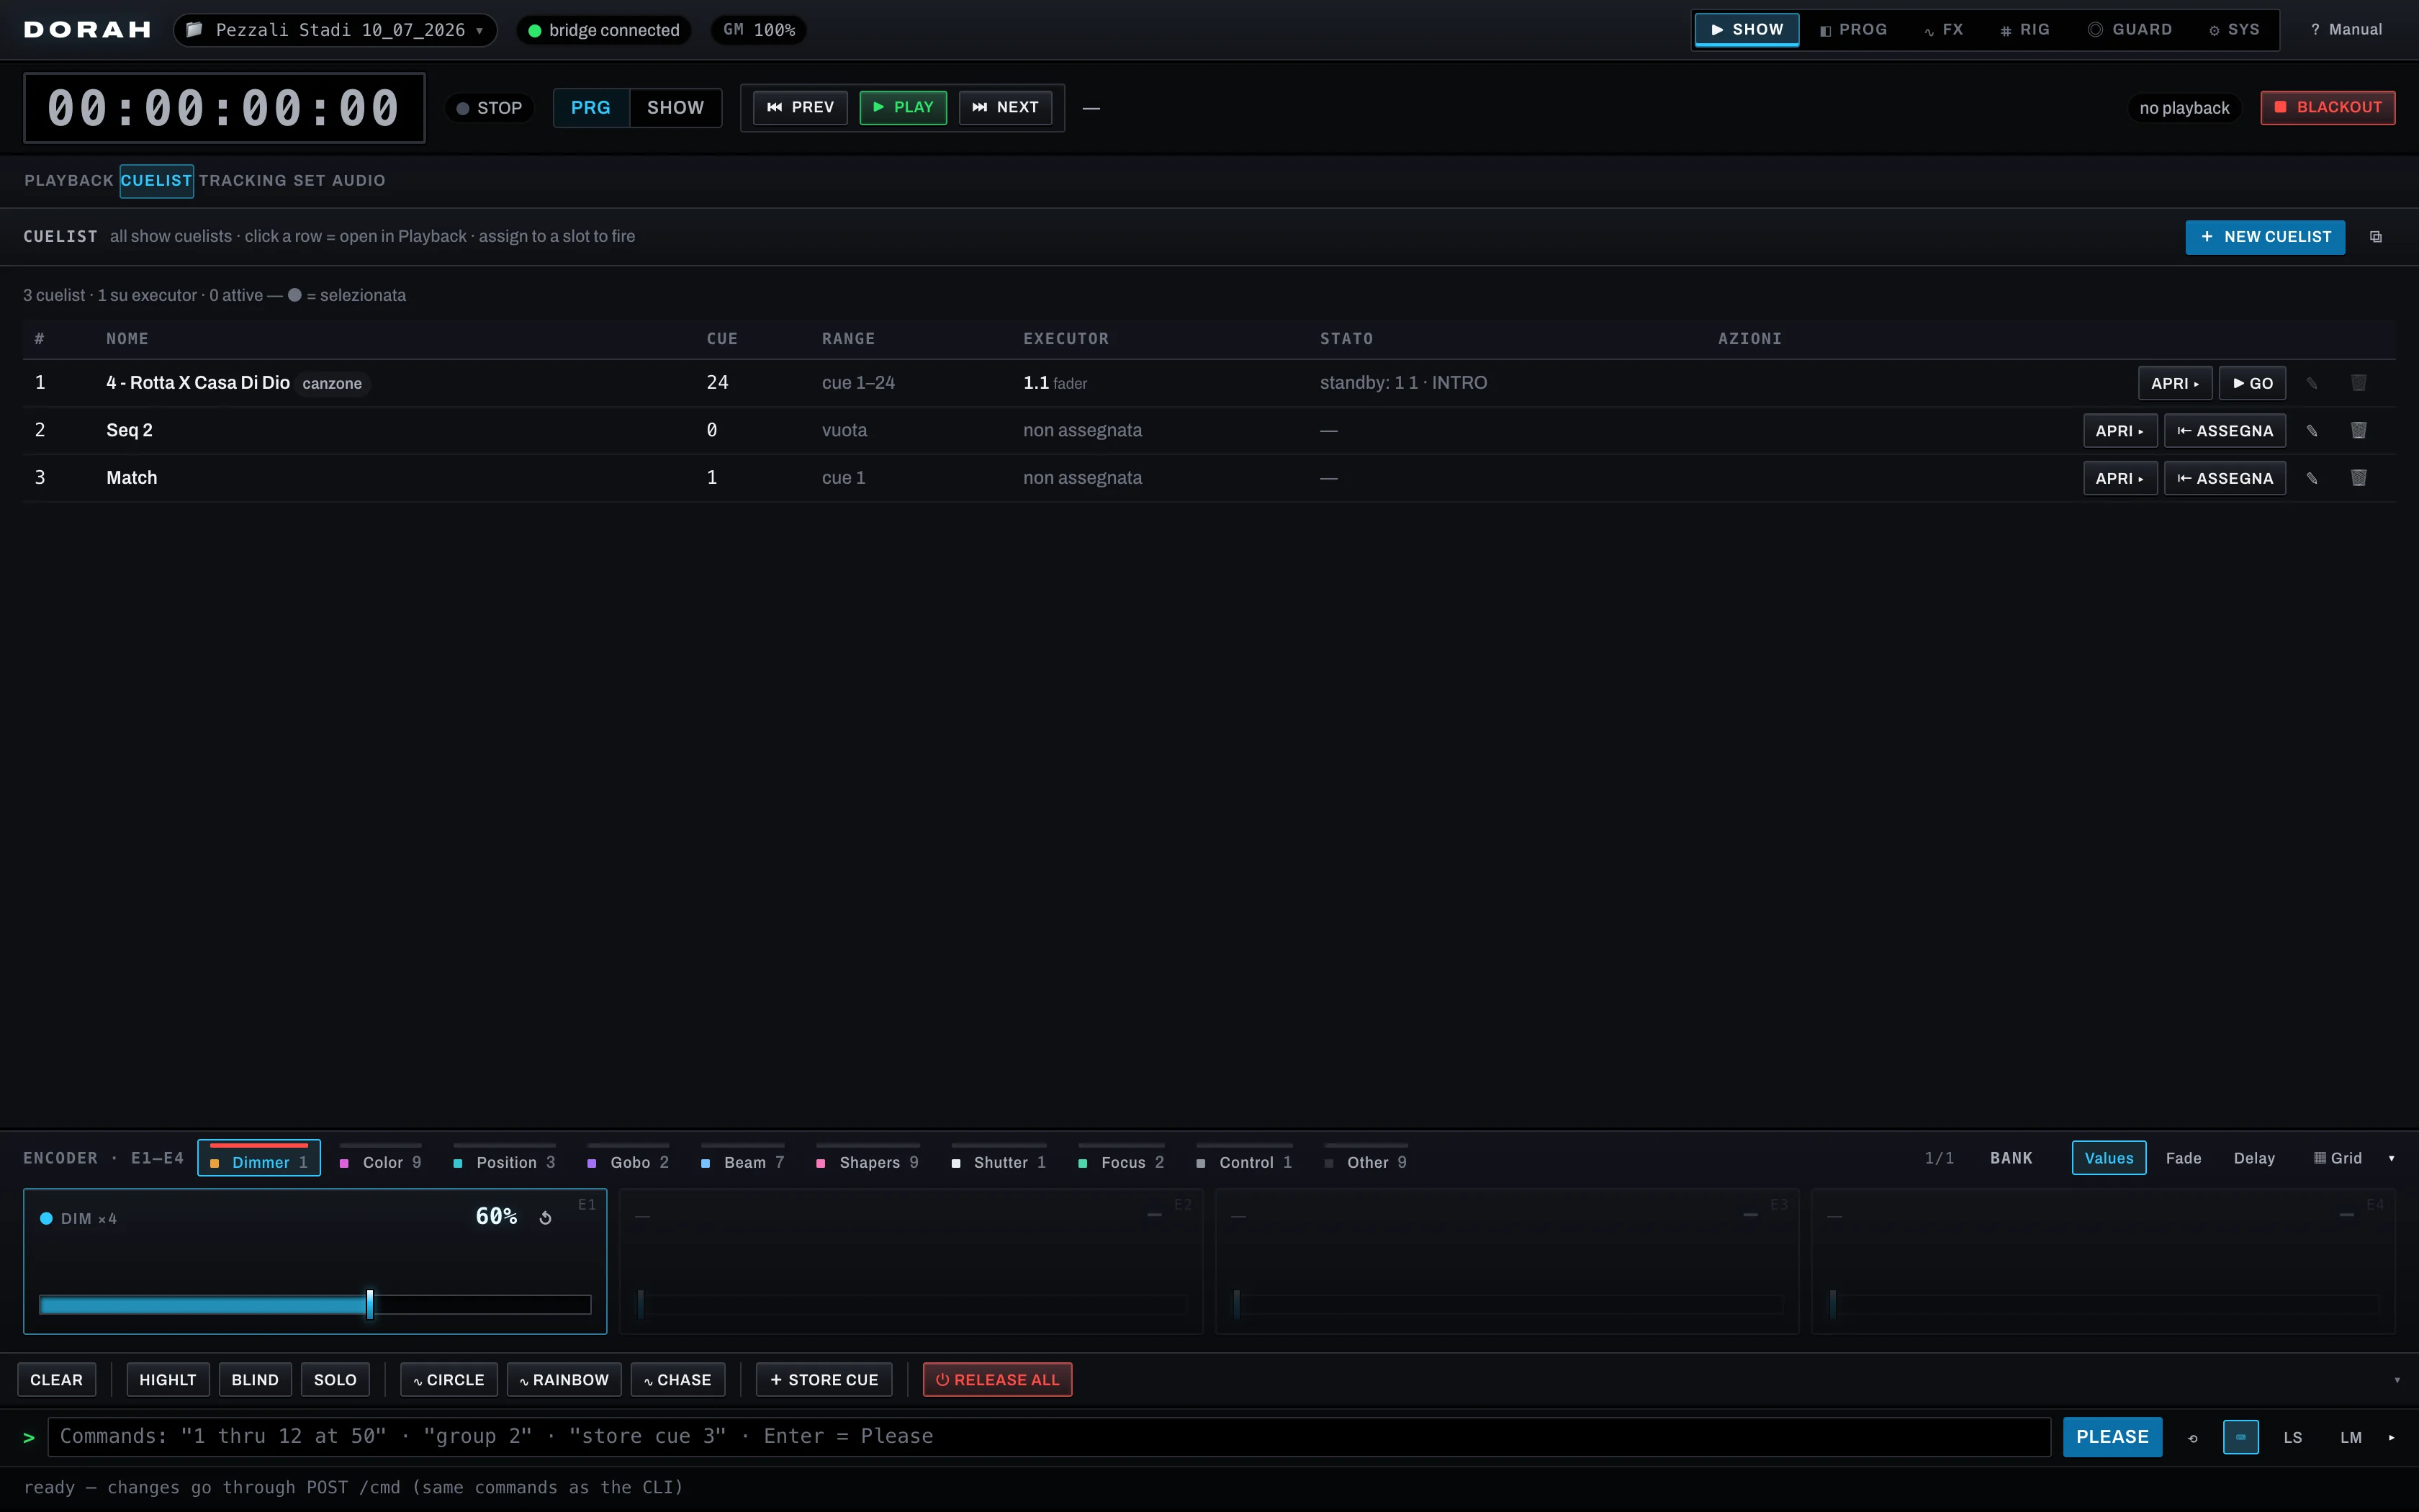The image size is (2419, 1512).
Task: Click the command history undo icon
Action: coord(2193,1438)
